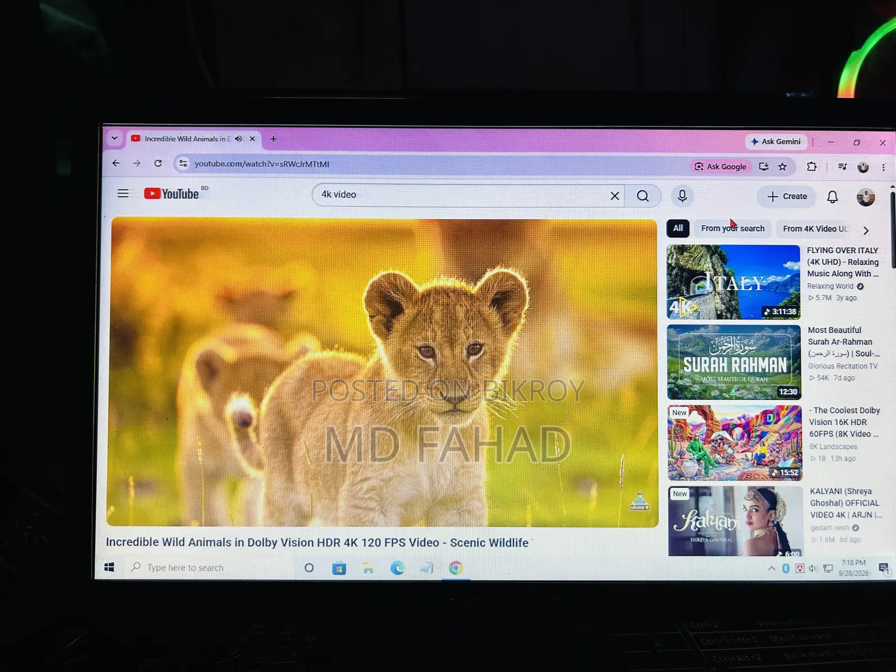This screenshot has height=672, width=896.
Task: Reload the YouTube page
Action: tap(158, 163)
